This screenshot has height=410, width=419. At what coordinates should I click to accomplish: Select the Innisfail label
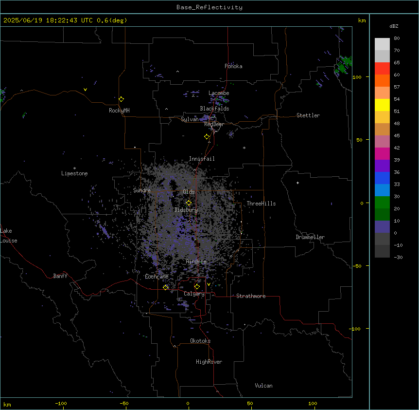point(202,159)
